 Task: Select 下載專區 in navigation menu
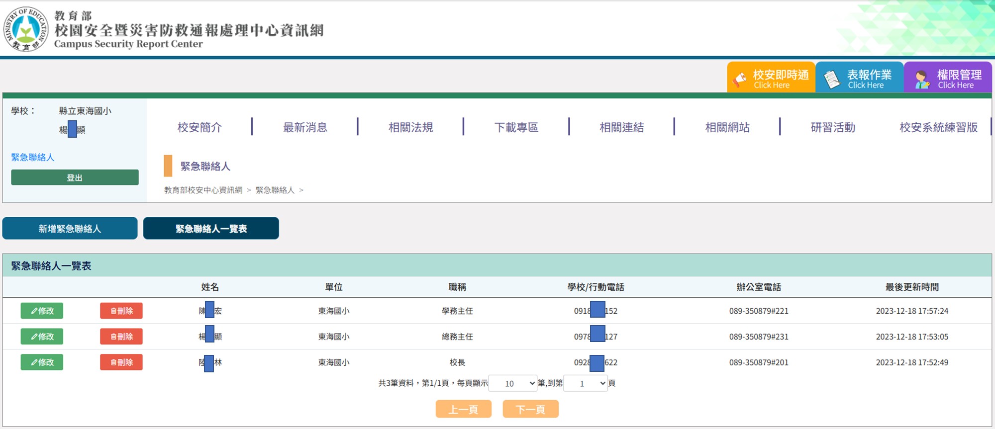coord(516,127)
